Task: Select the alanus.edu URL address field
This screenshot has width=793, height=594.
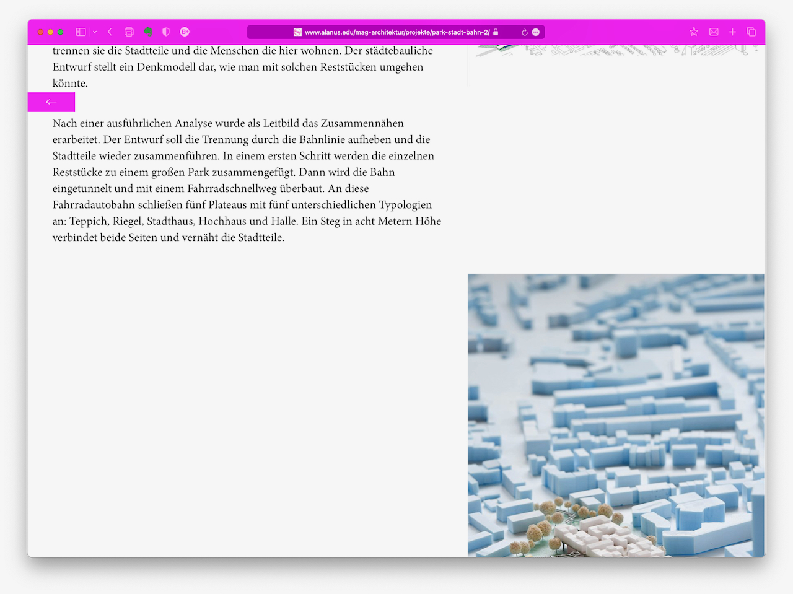Action: [x=396, y=32]
